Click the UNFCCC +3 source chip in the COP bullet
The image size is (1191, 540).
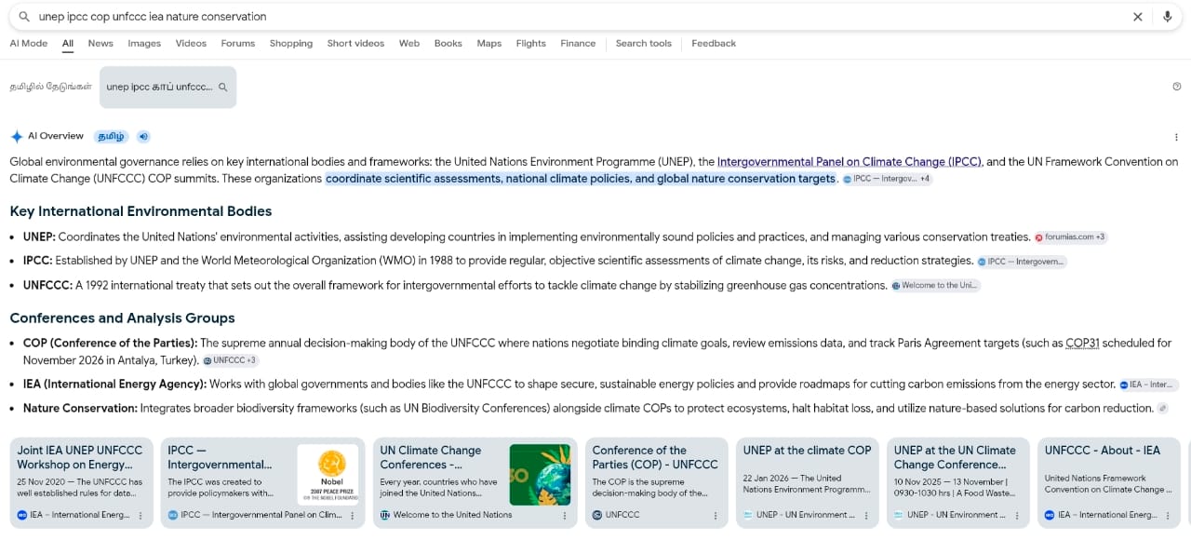[231, 360]
